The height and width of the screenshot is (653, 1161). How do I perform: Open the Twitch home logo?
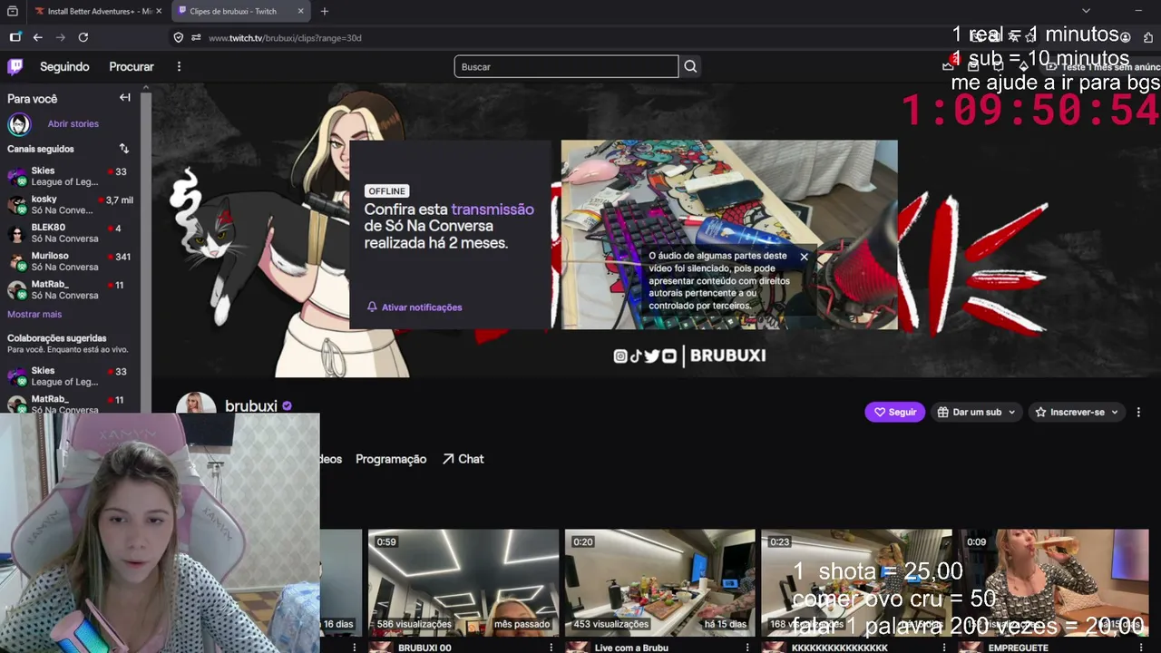(x=15, y=66)
